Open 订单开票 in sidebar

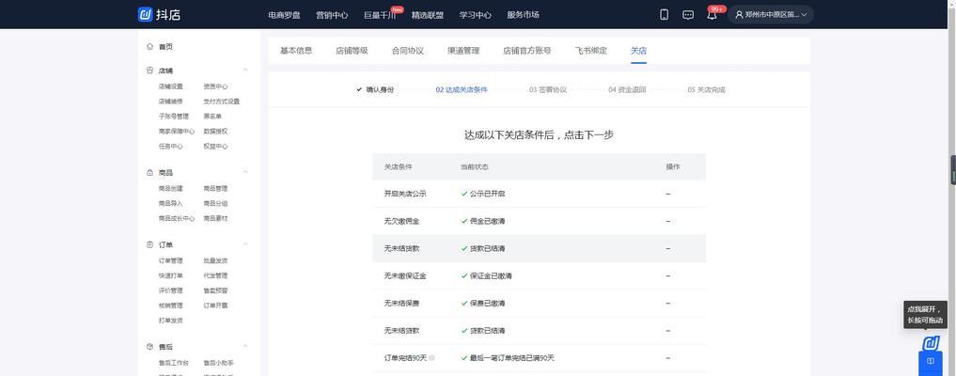[x=215, y=305]
